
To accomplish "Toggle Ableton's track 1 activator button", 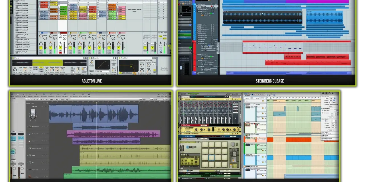I will (41, 48).
